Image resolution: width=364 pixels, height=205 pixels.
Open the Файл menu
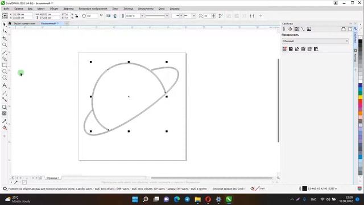click(x=6, y=9)
